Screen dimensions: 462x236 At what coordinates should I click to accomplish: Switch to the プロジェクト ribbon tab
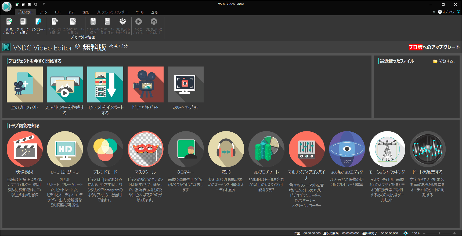coord(25,12)
